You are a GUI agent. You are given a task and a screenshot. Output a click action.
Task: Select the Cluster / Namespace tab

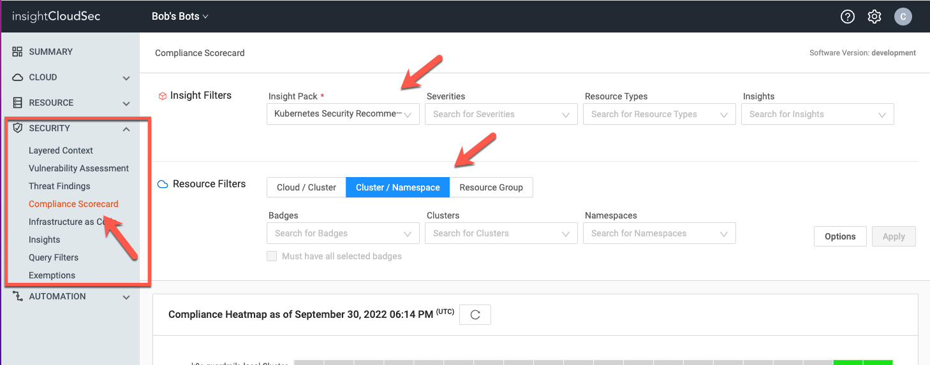coord(398,187)
